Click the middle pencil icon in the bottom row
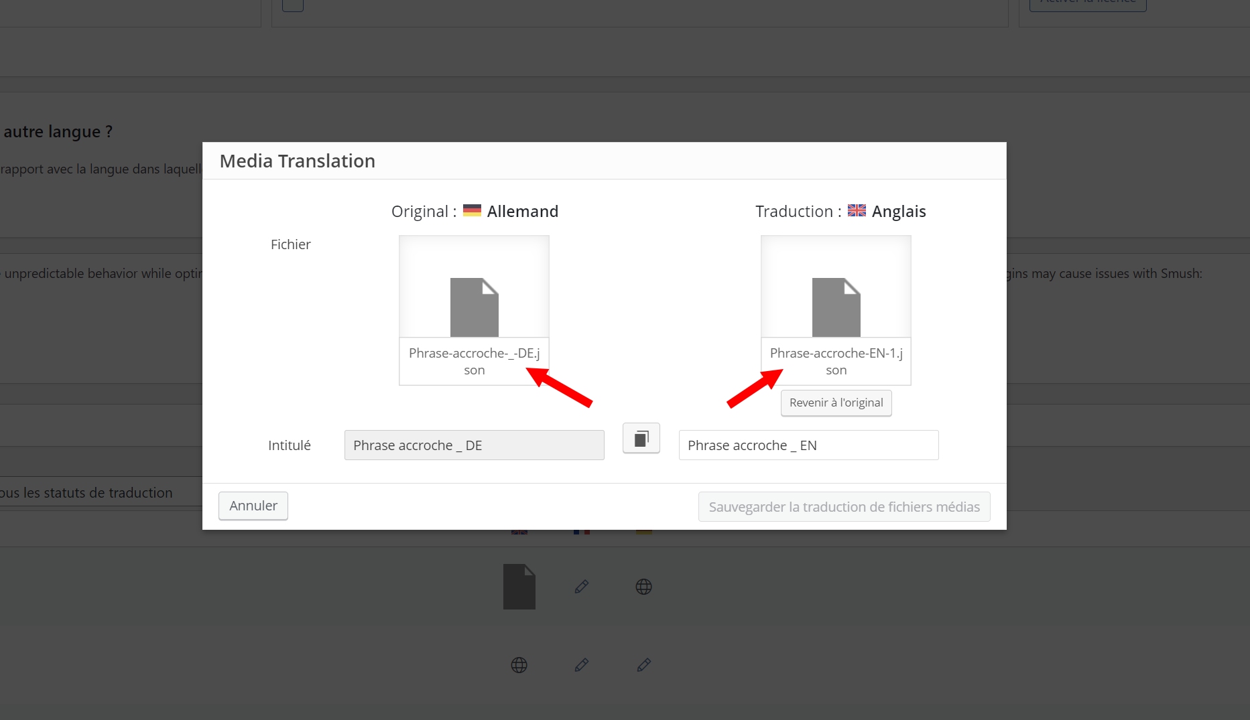Image resolution: width=1250 pixels, height=720 pixels. pyautogui.click(x=582, y=665)
